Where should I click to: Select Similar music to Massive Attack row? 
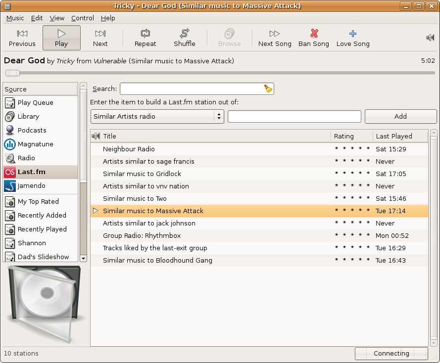tap(259, 211)
